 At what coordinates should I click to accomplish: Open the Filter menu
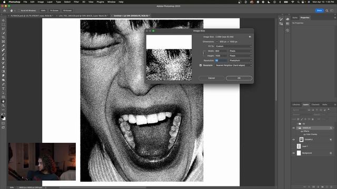tap(76, 2)
